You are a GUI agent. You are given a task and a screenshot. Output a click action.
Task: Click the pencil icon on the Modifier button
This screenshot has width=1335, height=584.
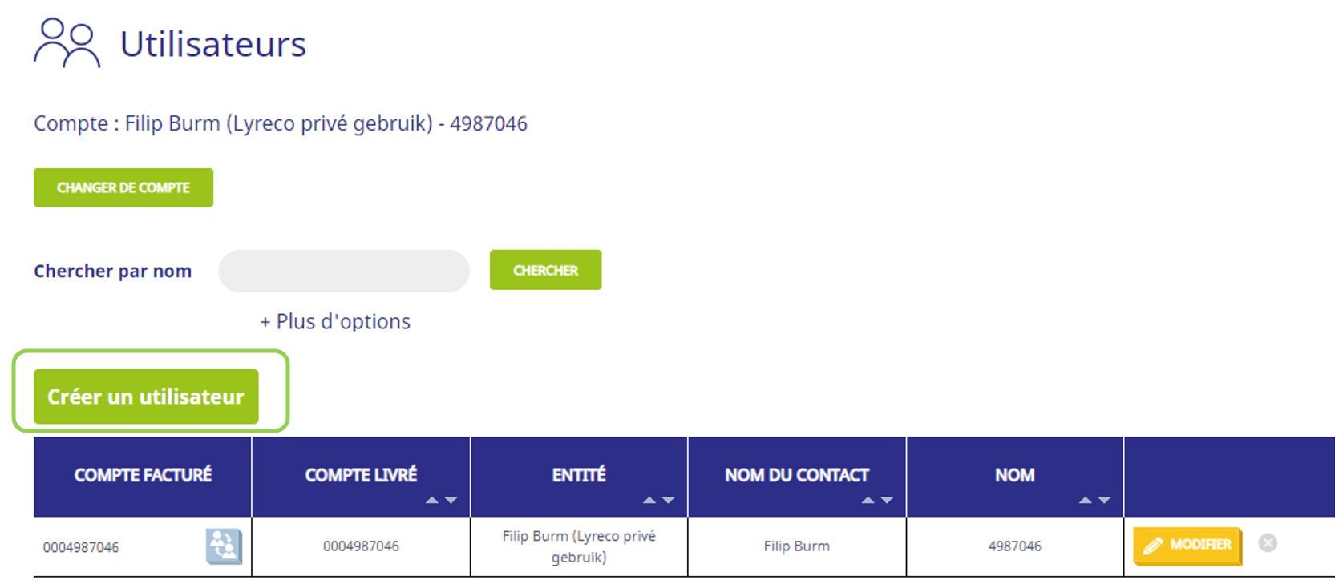tap(1153, 546)
